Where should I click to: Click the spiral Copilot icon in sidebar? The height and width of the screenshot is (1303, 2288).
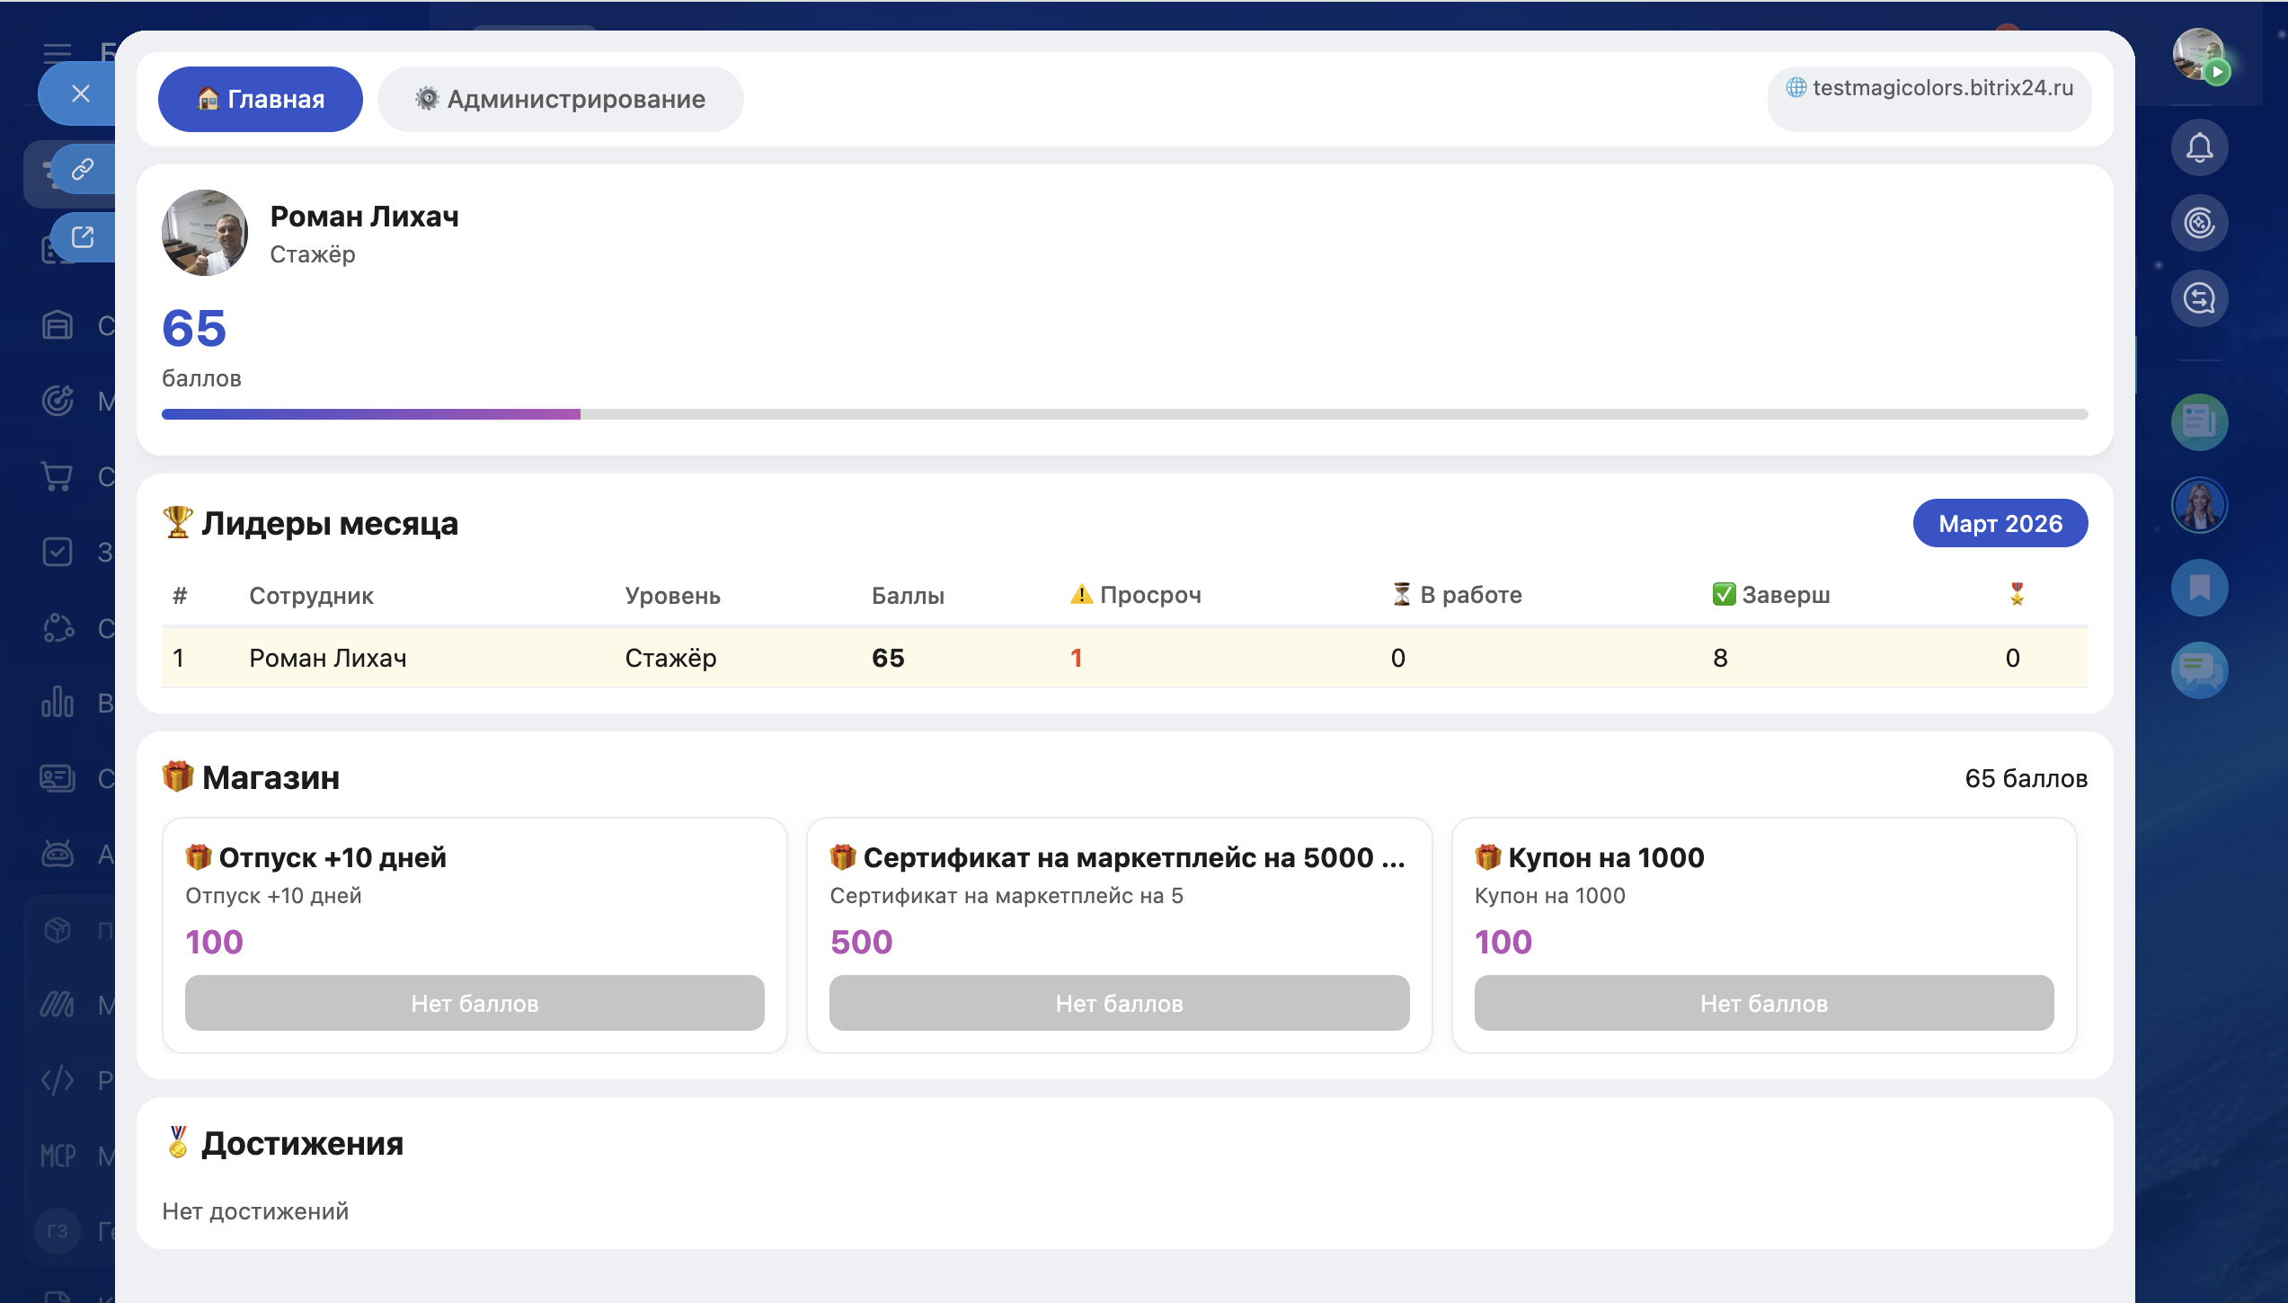pos(2199,223)
